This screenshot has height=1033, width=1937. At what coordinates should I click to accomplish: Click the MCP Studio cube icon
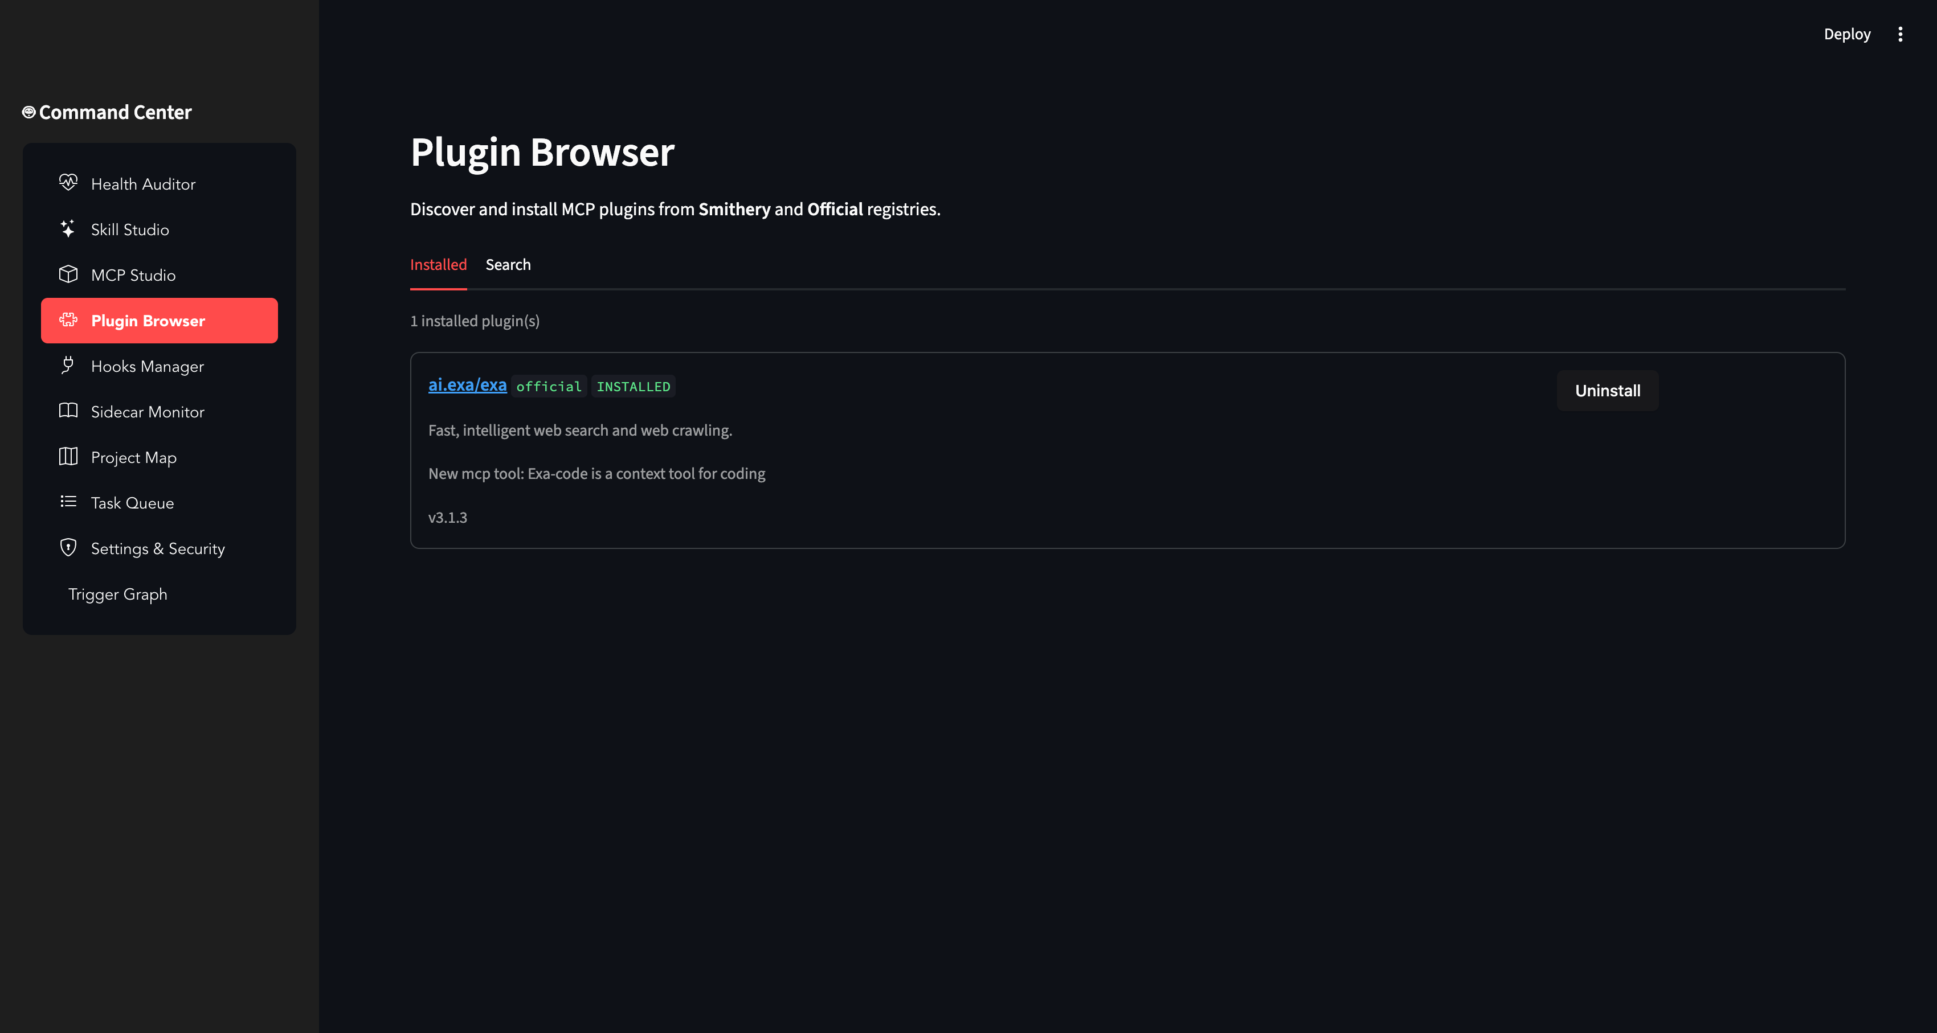pos(68,274)
